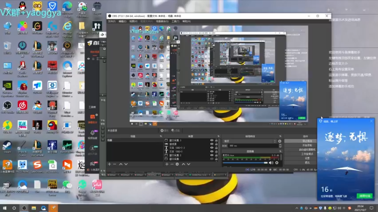Screen dimensions: 378x212
Task: Toggle visibility of 窗口采集 3 source
Action: pyautogui.click(x=212, y=140)
